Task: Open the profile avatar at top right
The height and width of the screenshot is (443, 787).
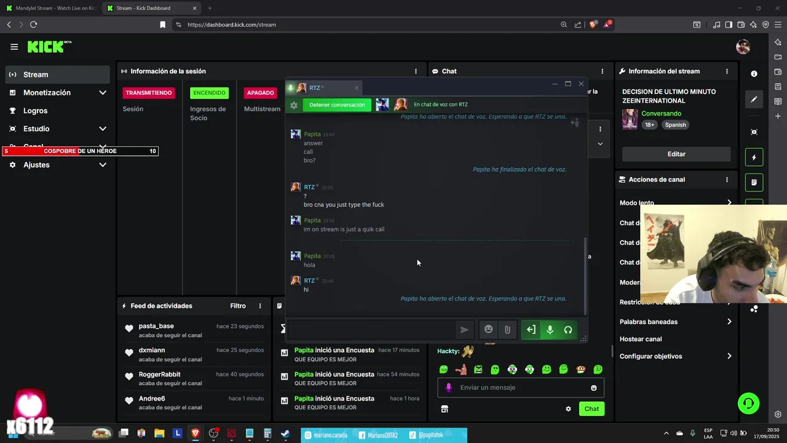Action: tap(743, 47)
